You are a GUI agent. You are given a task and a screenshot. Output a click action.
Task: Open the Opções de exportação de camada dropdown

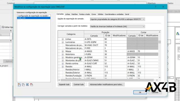pyautogui.click(x=117, y=19)
